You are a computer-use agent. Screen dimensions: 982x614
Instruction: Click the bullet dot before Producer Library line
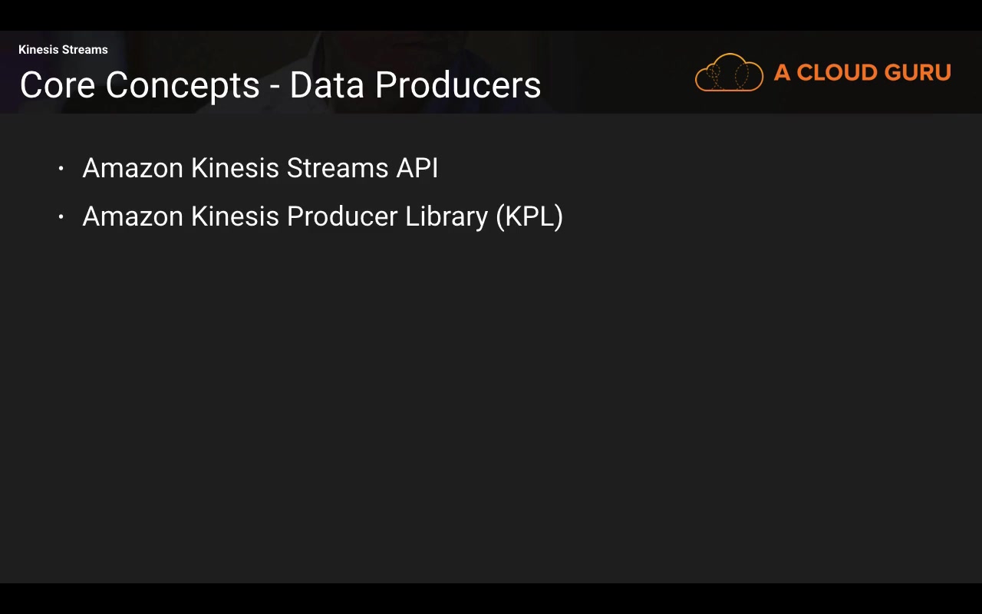pyautogui.click(x=61, y=216)
